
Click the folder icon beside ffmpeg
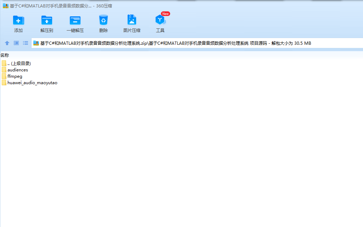4,76
